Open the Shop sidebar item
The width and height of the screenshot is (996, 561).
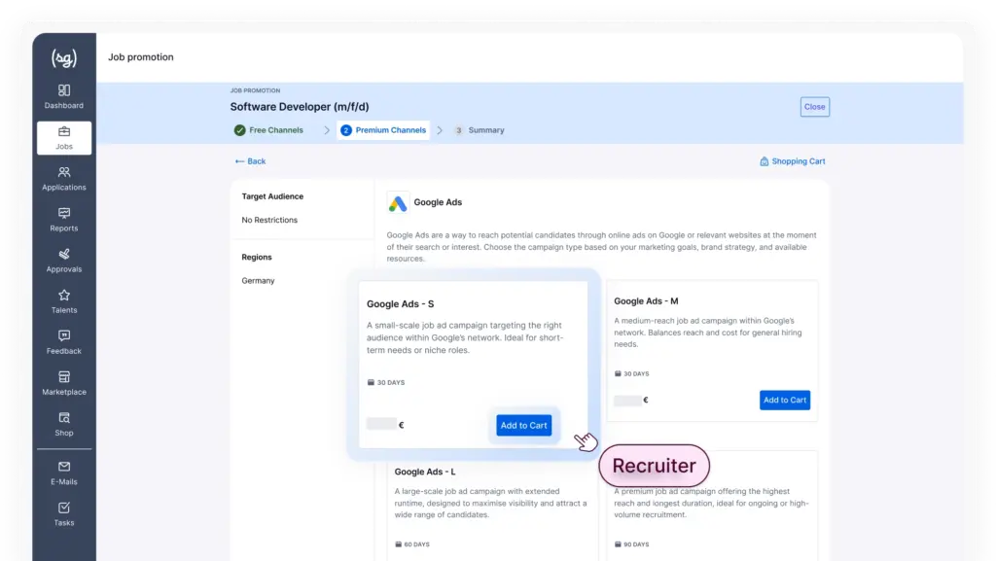click(64, 423)
